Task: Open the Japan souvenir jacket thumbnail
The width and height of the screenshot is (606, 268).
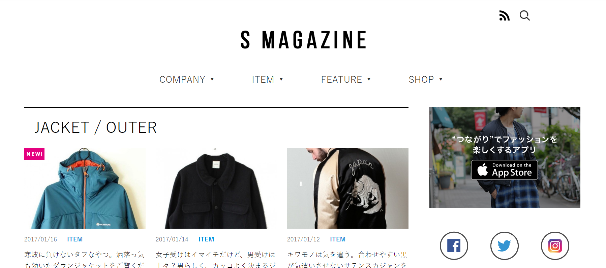Action: tap(348, 188)
